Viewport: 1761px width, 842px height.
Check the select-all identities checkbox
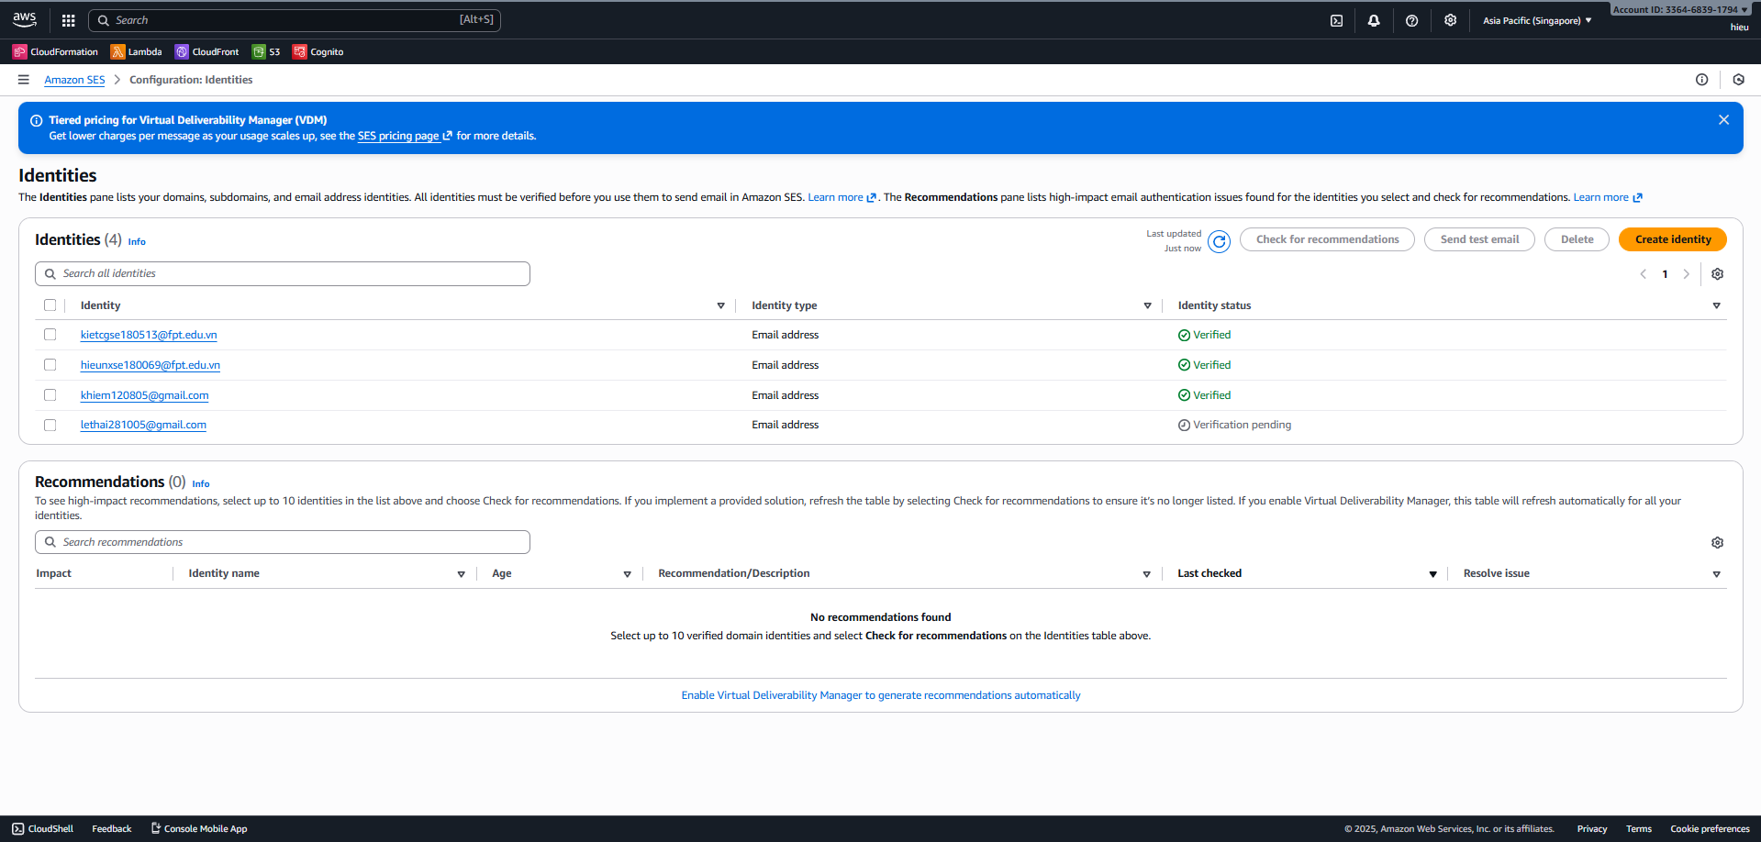click(50, 305)
